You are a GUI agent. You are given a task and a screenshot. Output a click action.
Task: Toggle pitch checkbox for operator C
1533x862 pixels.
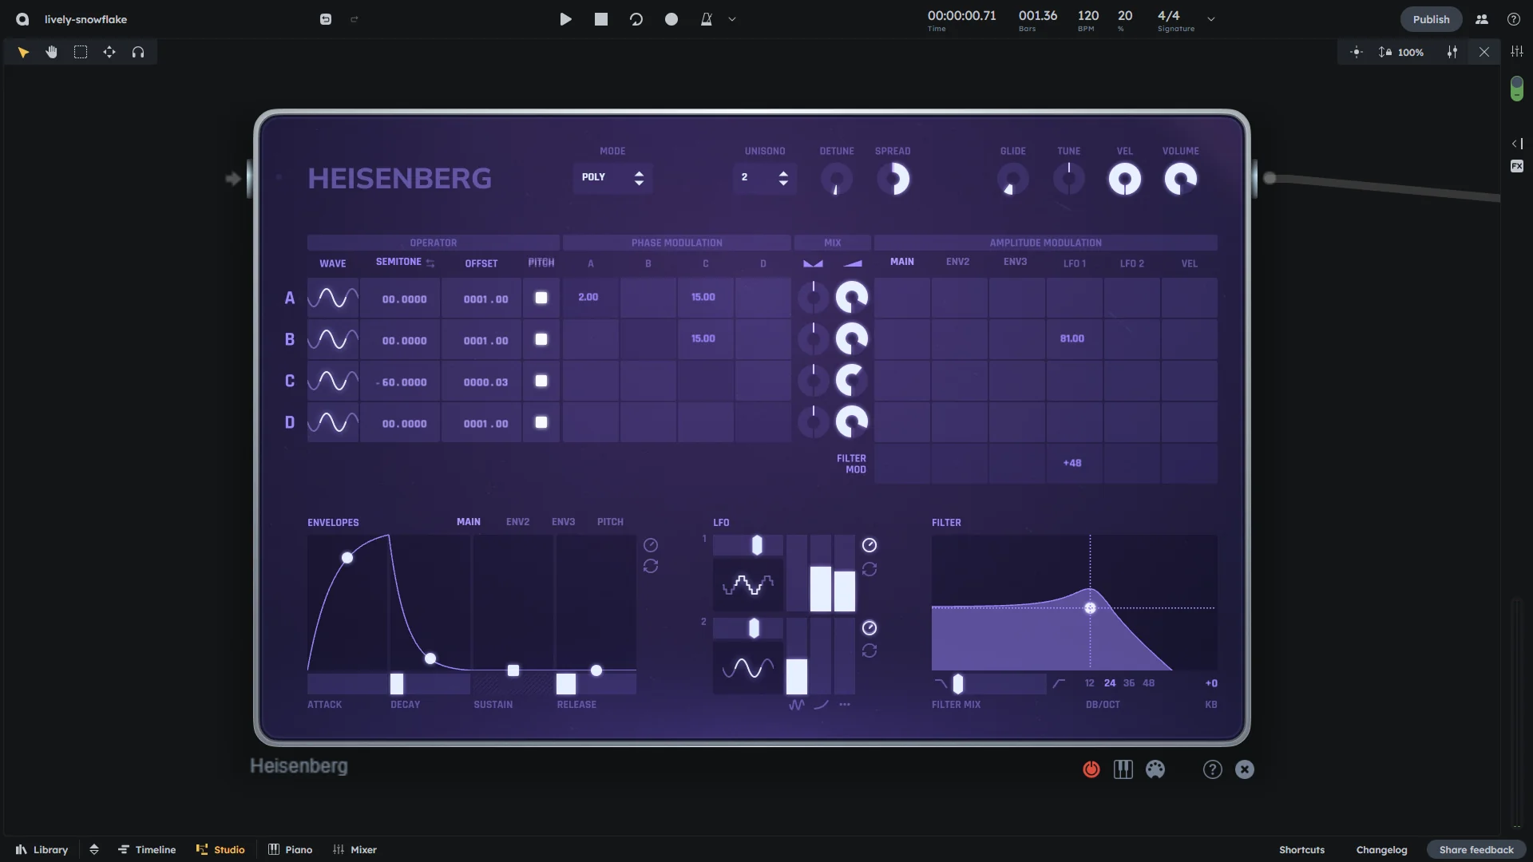click(x=541, y=381)
